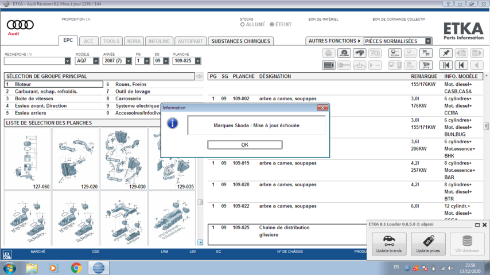The image size is (490, 275).
Task: Click the '?@' inquiry icon
Action: [375, 53]
